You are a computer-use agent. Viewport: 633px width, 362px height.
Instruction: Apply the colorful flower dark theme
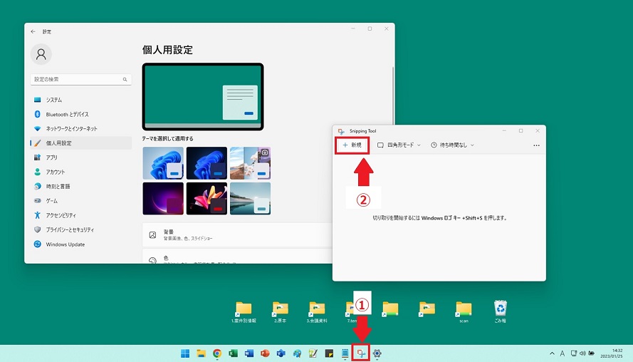pos(206,198)
